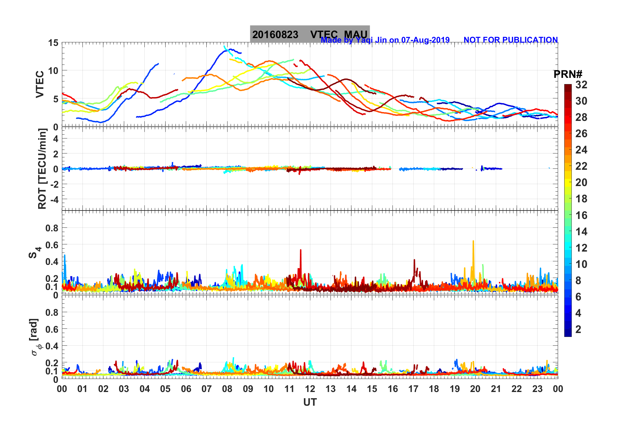The width and height of the screenshot is (620, 421).
Task: Click the "VTEC" y-axis label
Action: click(40, 84)
